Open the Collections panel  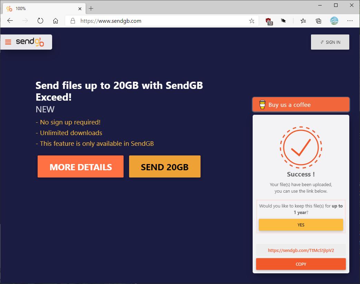tap(319, 21)
